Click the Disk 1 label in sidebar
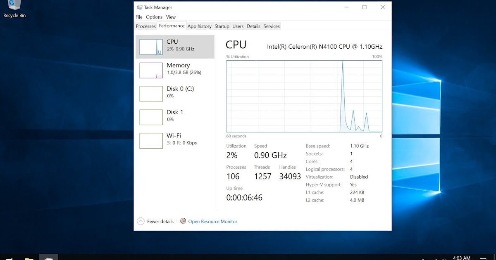This screenshot has height=260, width=496. pyautogui.click(x=175, y=112)
